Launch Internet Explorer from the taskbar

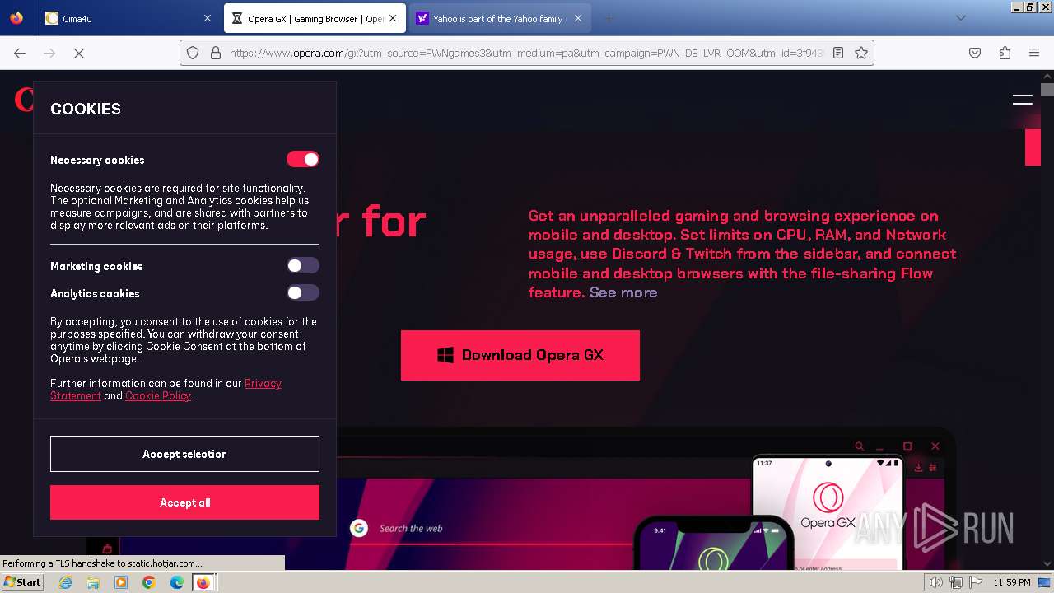tap(66, 582)
